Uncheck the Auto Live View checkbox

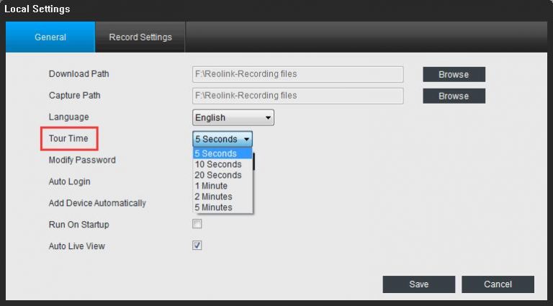point(197,246)
